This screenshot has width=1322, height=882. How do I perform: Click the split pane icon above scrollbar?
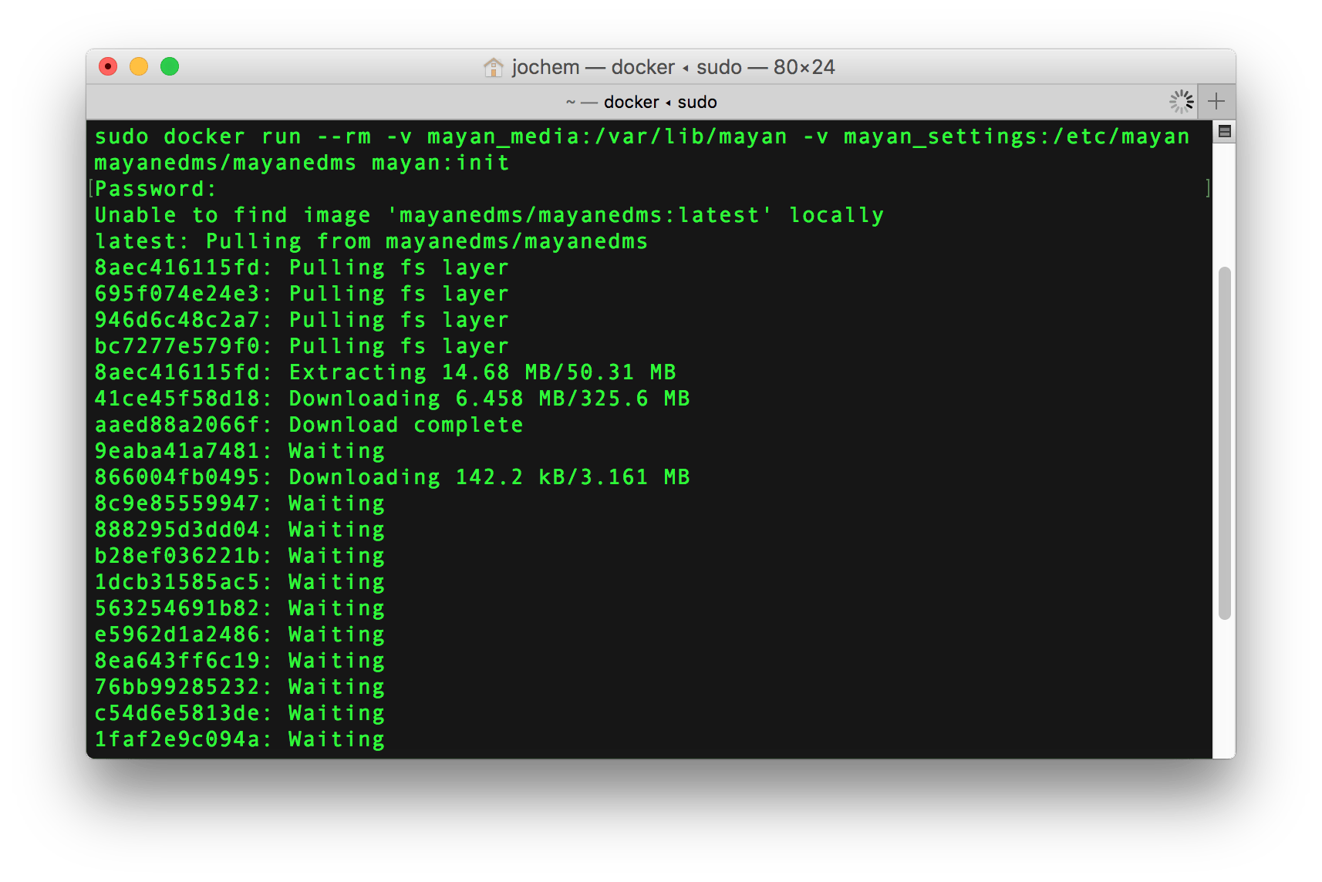[1224, 132]
